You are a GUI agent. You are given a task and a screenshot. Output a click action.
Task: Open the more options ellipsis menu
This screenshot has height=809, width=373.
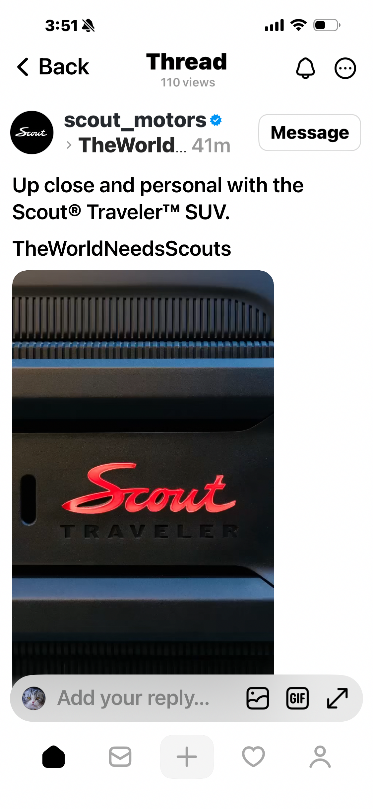coord(345,68)
